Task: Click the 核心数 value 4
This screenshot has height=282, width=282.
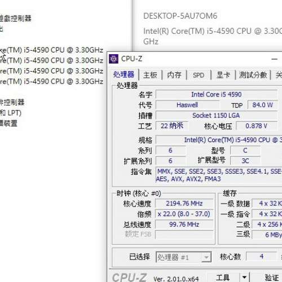Action: [x=261, y=256]
